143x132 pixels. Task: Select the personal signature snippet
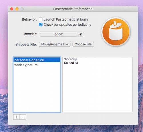[37, 60]
